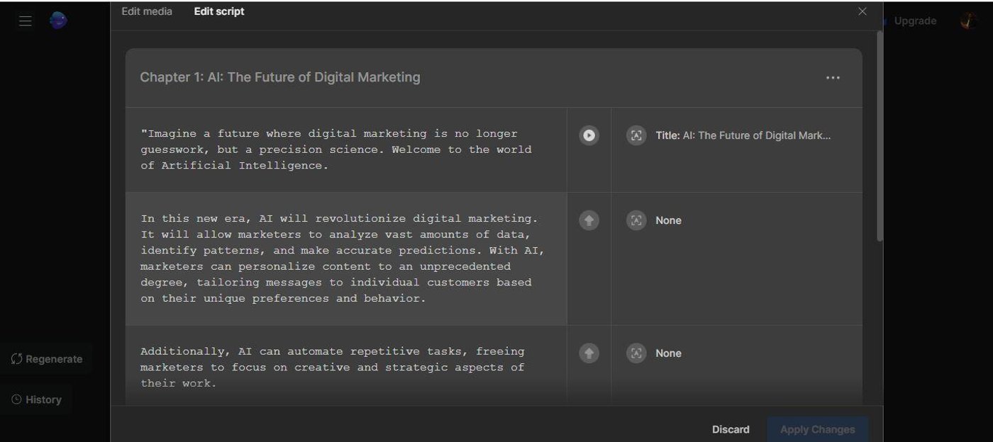Close the script editor dialog
This screenshot has width=993, height=442.
pyautogui.click(x=862, y=11)
